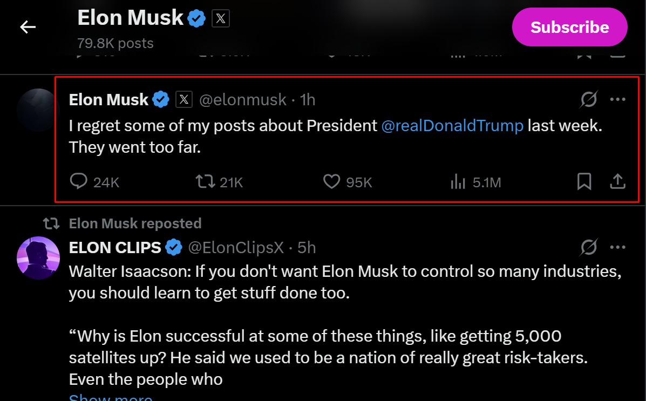This screenshot has width=646, height=401.
Task: Click the @realDonaldTrump mention link
Action: 452,126
